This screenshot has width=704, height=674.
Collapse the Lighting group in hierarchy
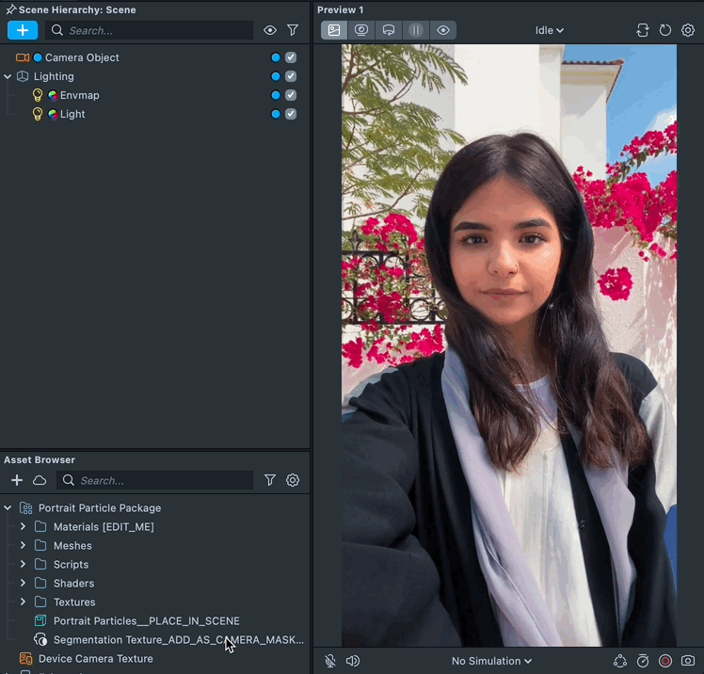click(x=8, y=76)
